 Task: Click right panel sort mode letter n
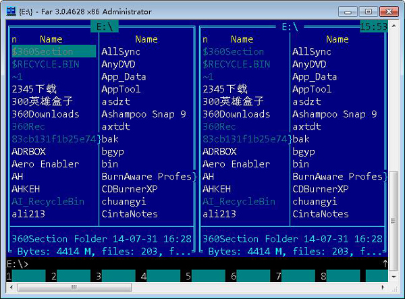pos(205,39)
